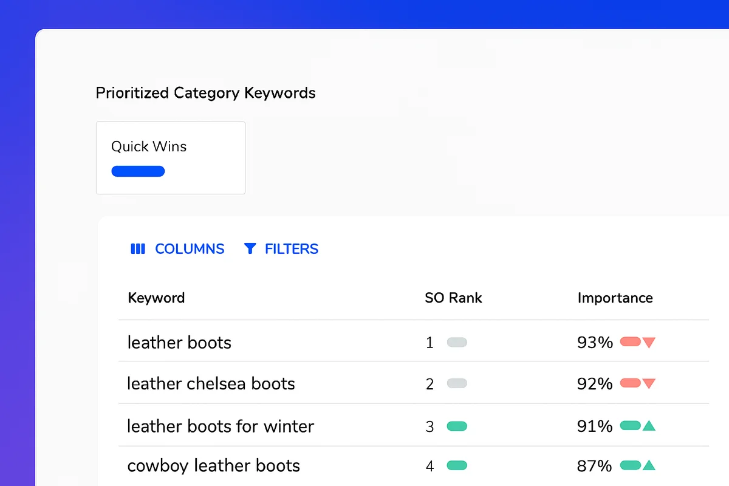This screenshot has height=486, width=729.
Task: Sort by the SO Rank column header
Action: (x=453, y=298)
